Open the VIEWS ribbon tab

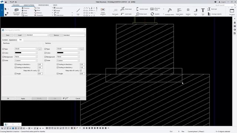pos(55,5)
